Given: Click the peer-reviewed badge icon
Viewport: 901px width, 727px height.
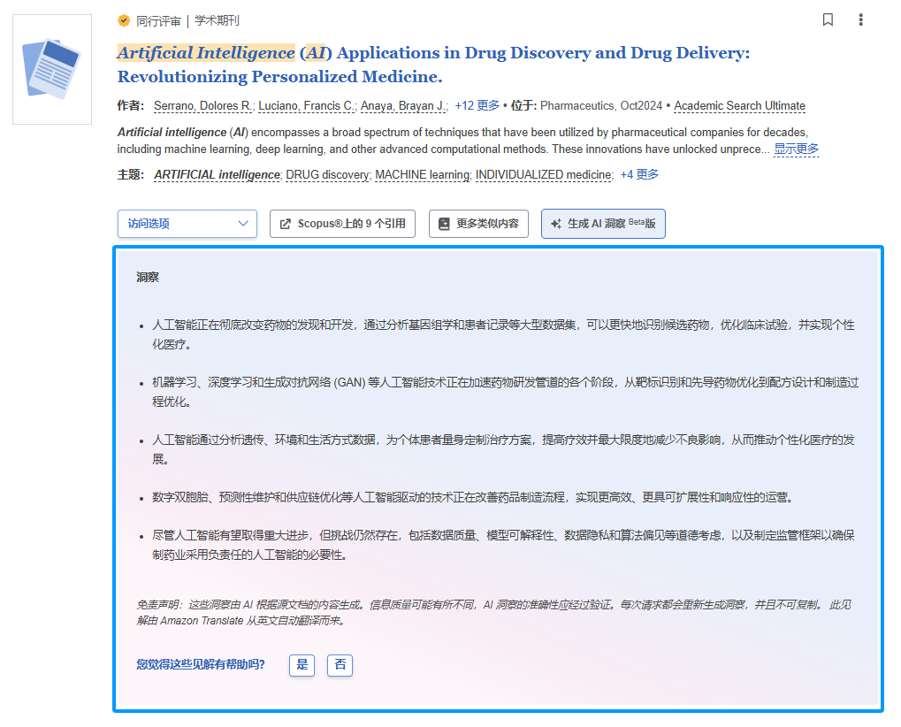Looking at the screenshot, I should click(124, 20).
